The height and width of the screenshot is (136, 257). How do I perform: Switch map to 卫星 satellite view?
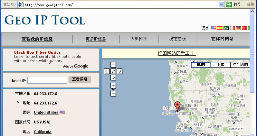pos(221,65)
